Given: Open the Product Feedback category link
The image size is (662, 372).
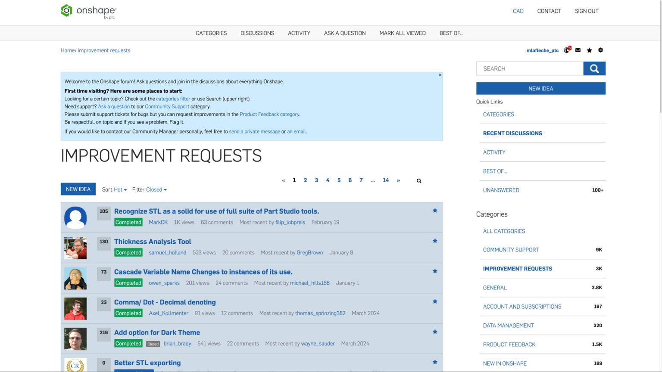Looking at the screenshot, I should click(269, 114).
